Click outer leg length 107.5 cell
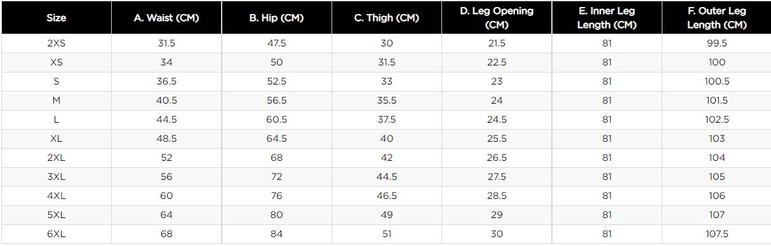771x246 pixels. [716, 234]
